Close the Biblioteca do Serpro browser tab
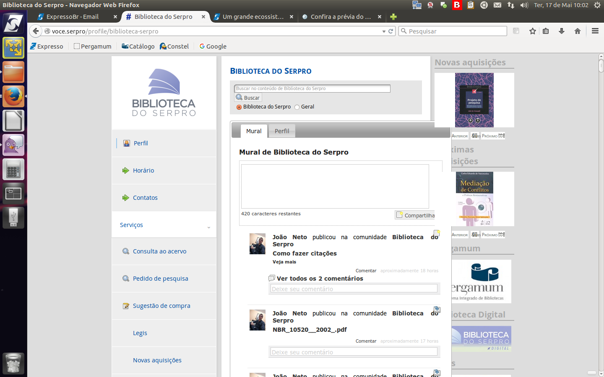 click(x=203, y=17)
